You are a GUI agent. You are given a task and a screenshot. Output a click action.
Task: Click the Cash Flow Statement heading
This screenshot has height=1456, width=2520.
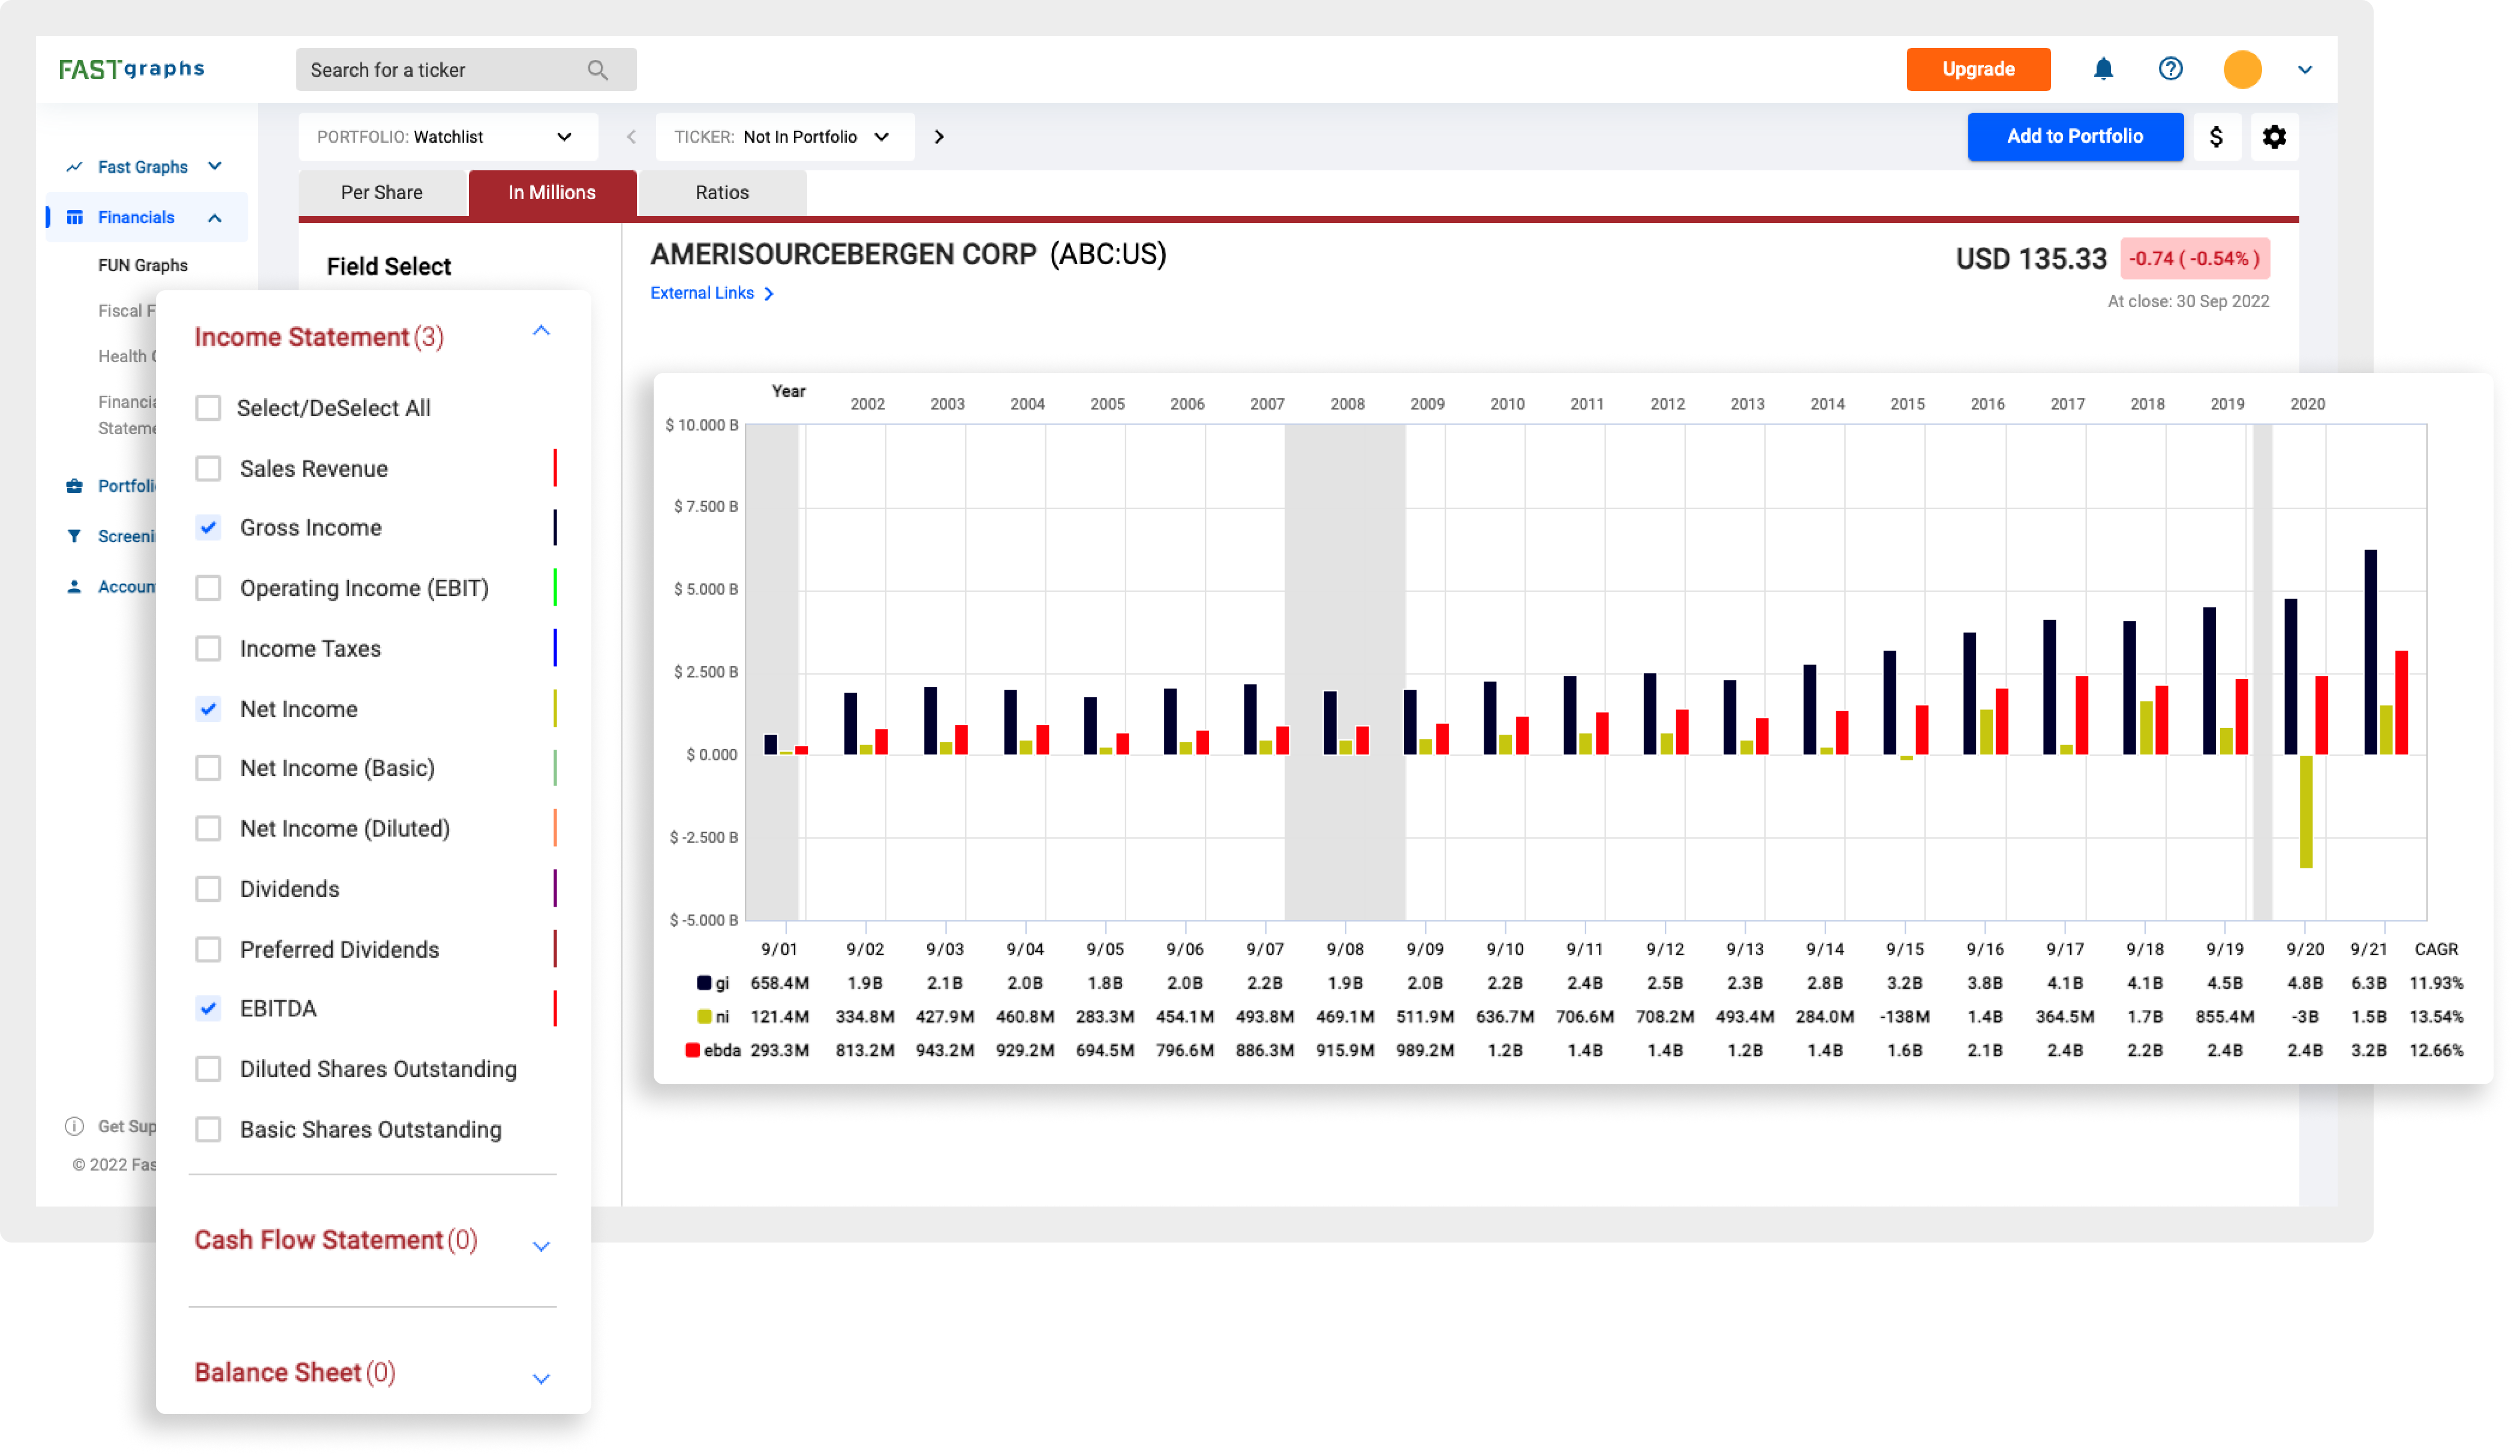336,1240
